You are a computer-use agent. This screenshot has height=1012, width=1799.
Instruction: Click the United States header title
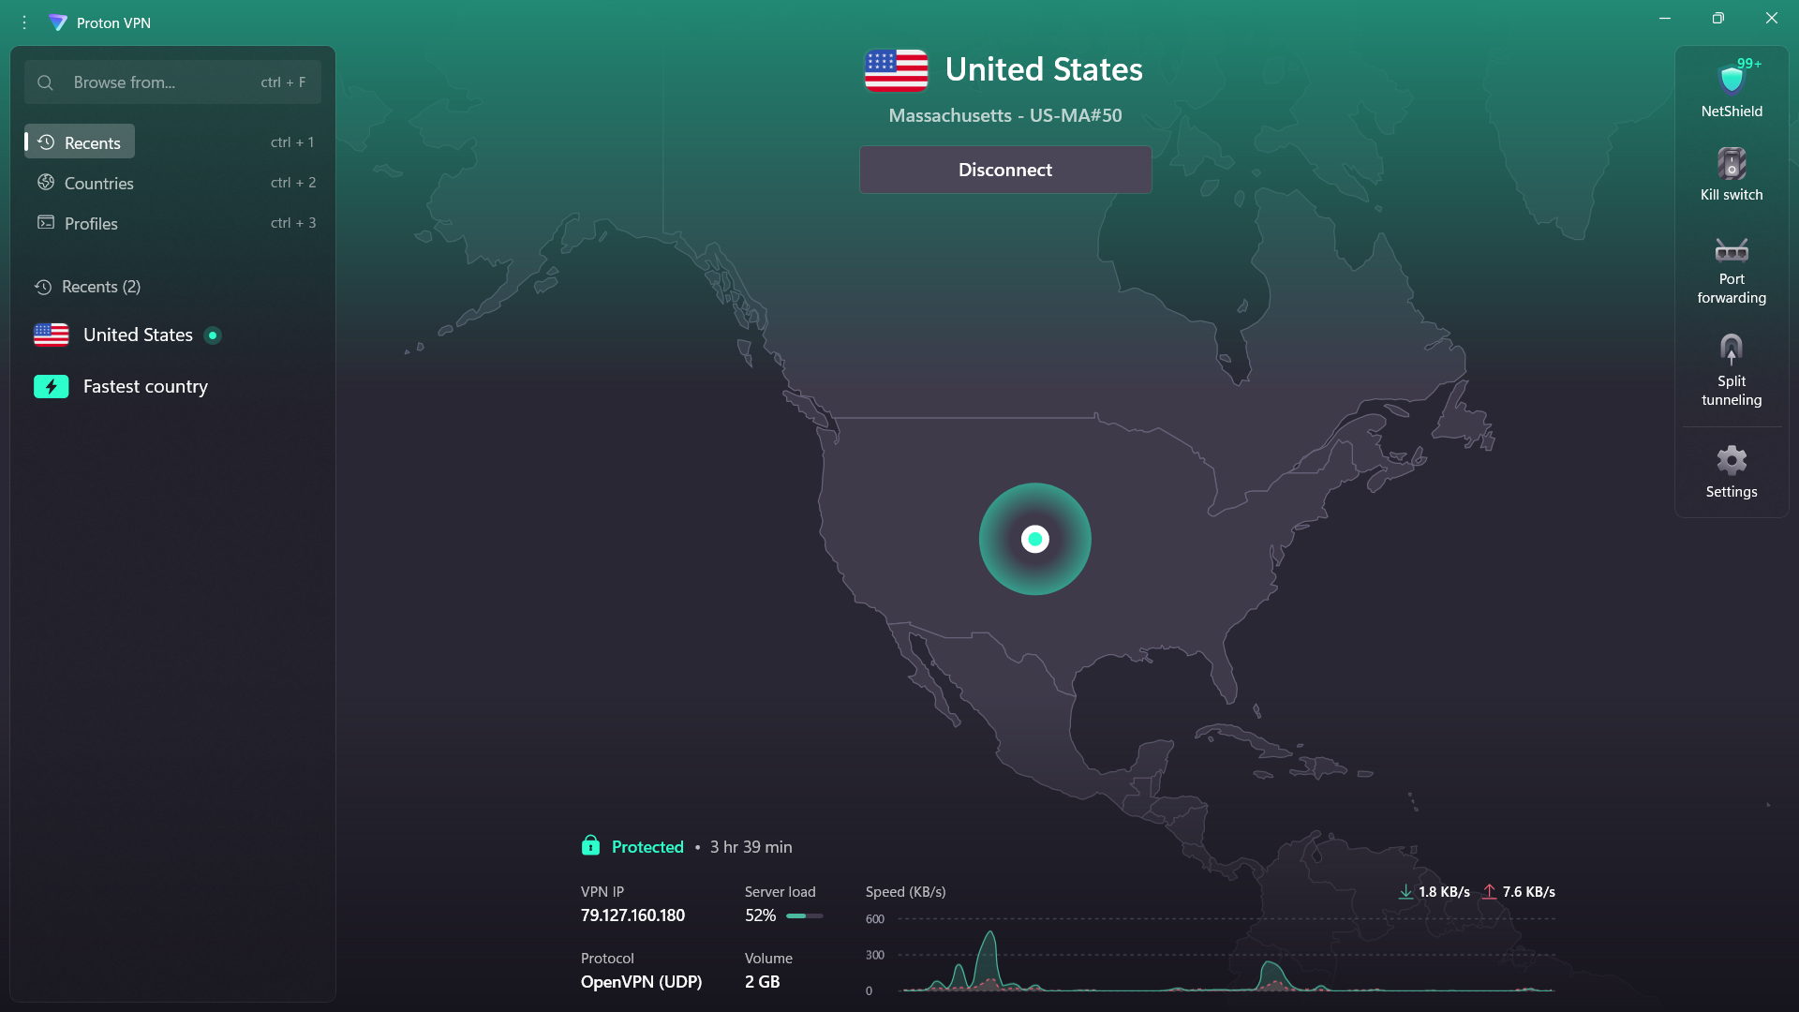coord(1044,69)
